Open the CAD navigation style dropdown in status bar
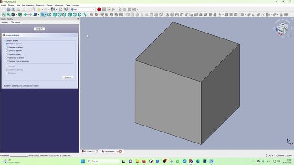Viewport: 294px width, 165px height. 270,156
